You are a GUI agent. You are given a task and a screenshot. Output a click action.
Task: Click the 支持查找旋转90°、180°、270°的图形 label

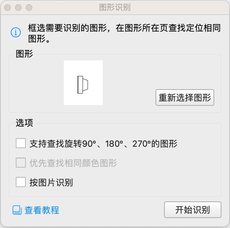click(x=104, y=144)
